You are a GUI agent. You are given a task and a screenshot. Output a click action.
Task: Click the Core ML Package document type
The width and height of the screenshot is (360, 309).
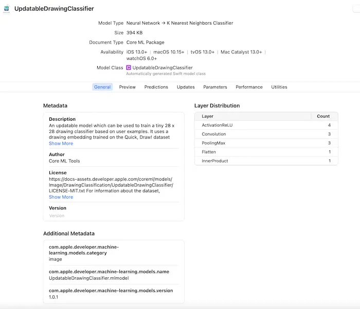tap(146, 43)
